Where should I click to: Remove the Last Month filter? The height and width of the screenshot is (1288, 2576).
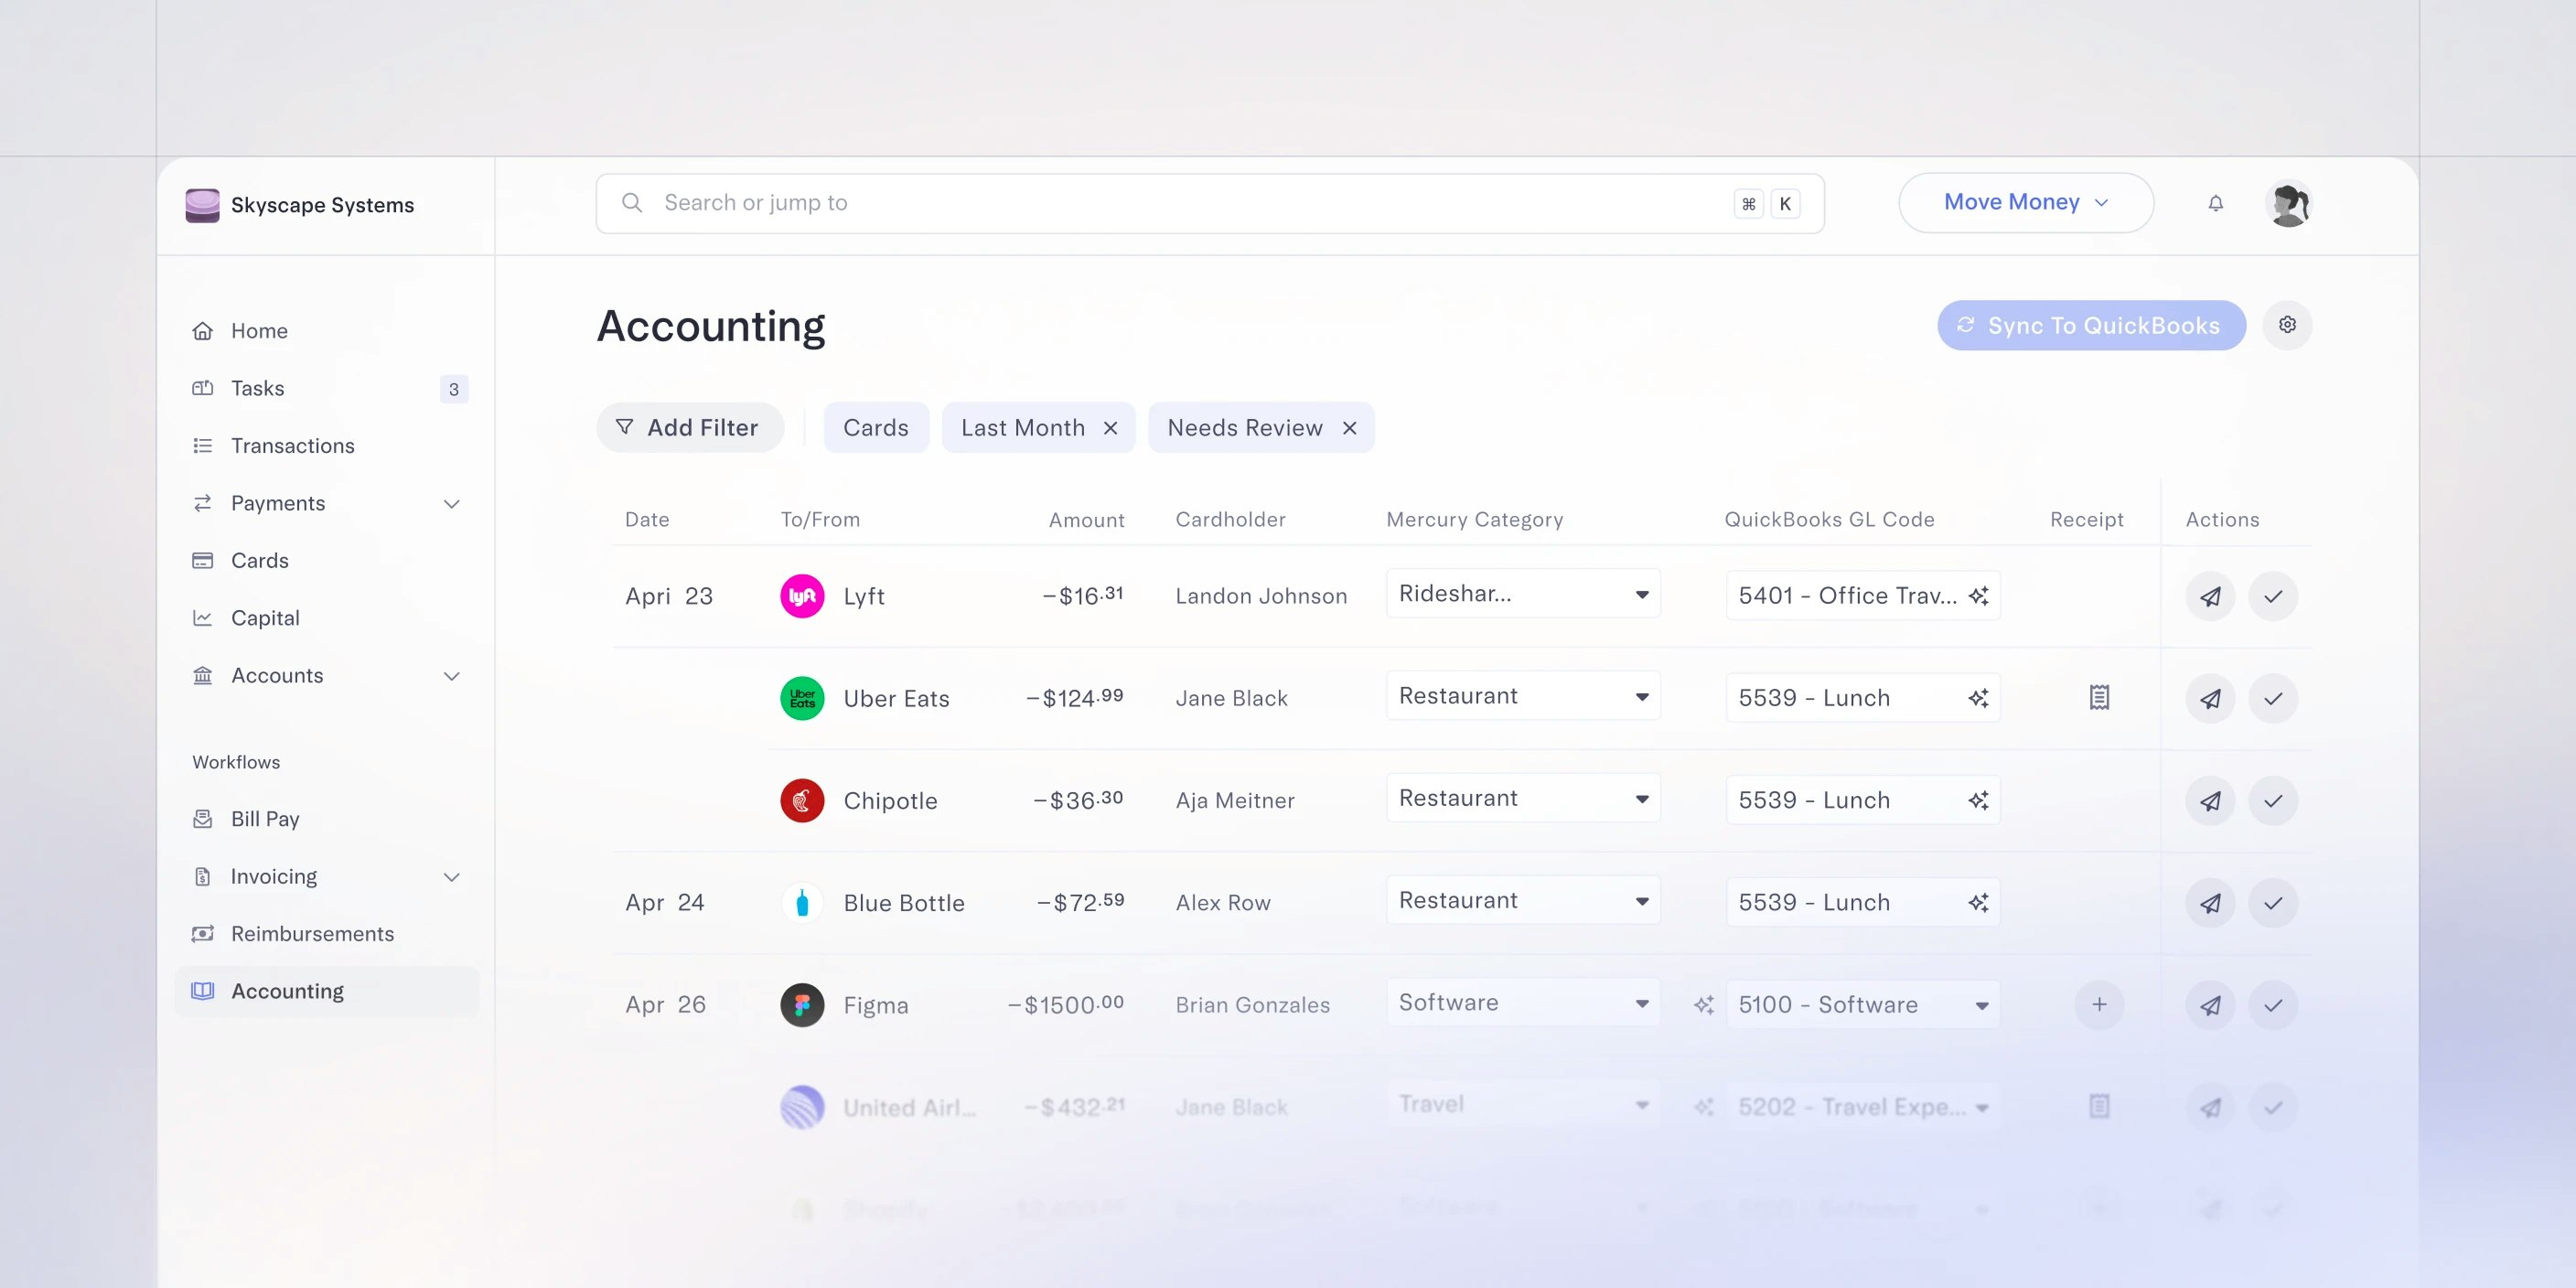coord(1110,428)
